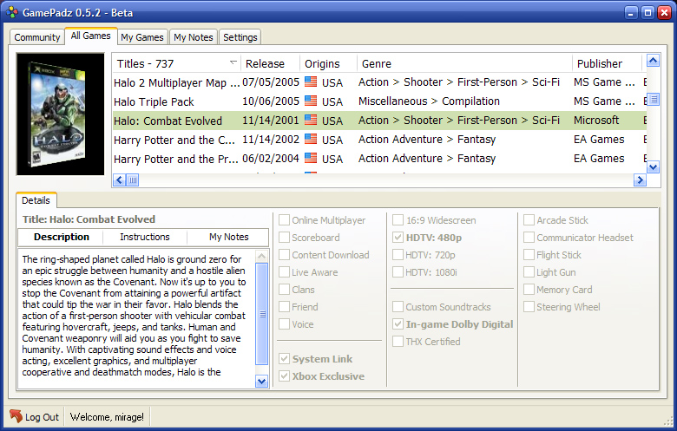Viewport: 677px width, 431px height.
Task: Click game list scroll right arrow
Action: (x=640, y=180)
